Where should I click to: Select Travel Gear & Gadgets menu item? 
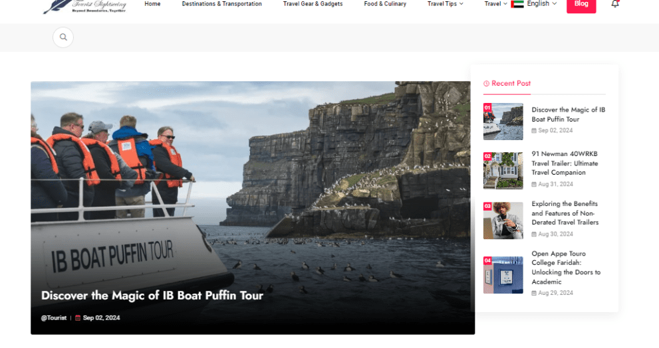[313, 4]
